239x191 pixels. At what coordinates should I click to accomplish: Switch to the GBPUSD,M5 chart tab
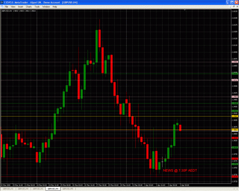tap(68, 189)
